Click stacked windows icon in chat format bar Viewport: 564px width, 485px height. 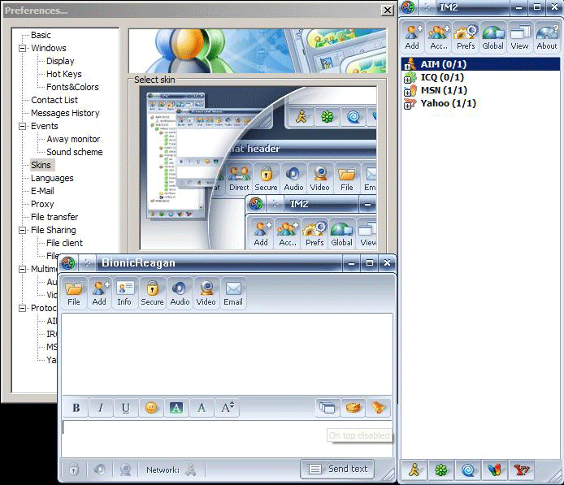(x=328, y=408)
